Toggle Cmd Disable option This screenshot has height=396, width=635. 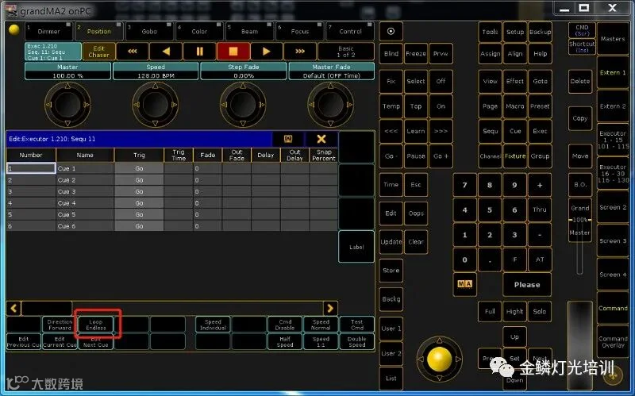point(285,325)
